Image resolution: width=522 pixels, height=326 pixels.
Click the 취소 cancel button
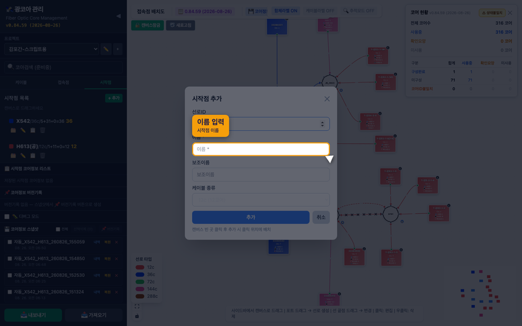(x=321, y=217)
